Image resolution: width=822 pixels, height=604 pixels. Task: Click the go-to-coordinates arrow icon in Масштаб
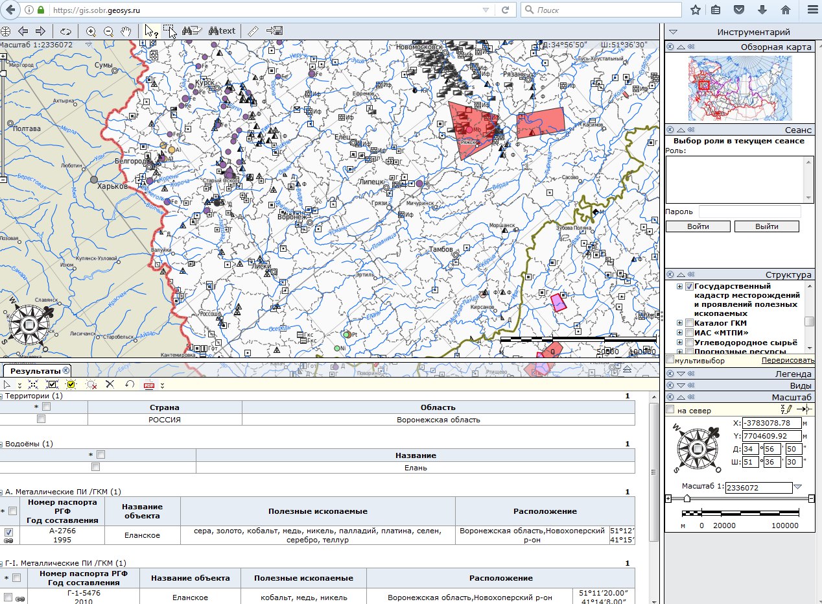click(804, 409)
